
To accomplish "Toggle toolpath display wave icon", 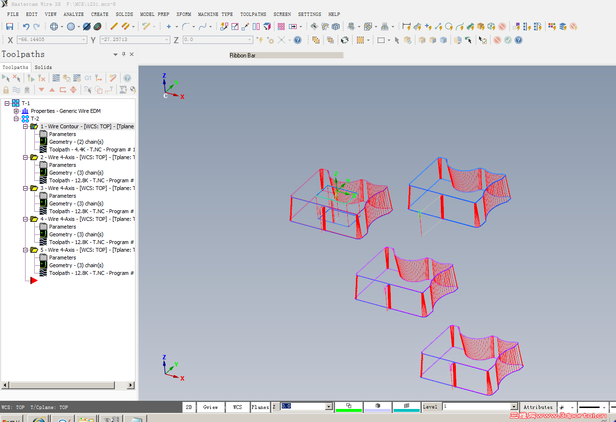I will (16, 90).
